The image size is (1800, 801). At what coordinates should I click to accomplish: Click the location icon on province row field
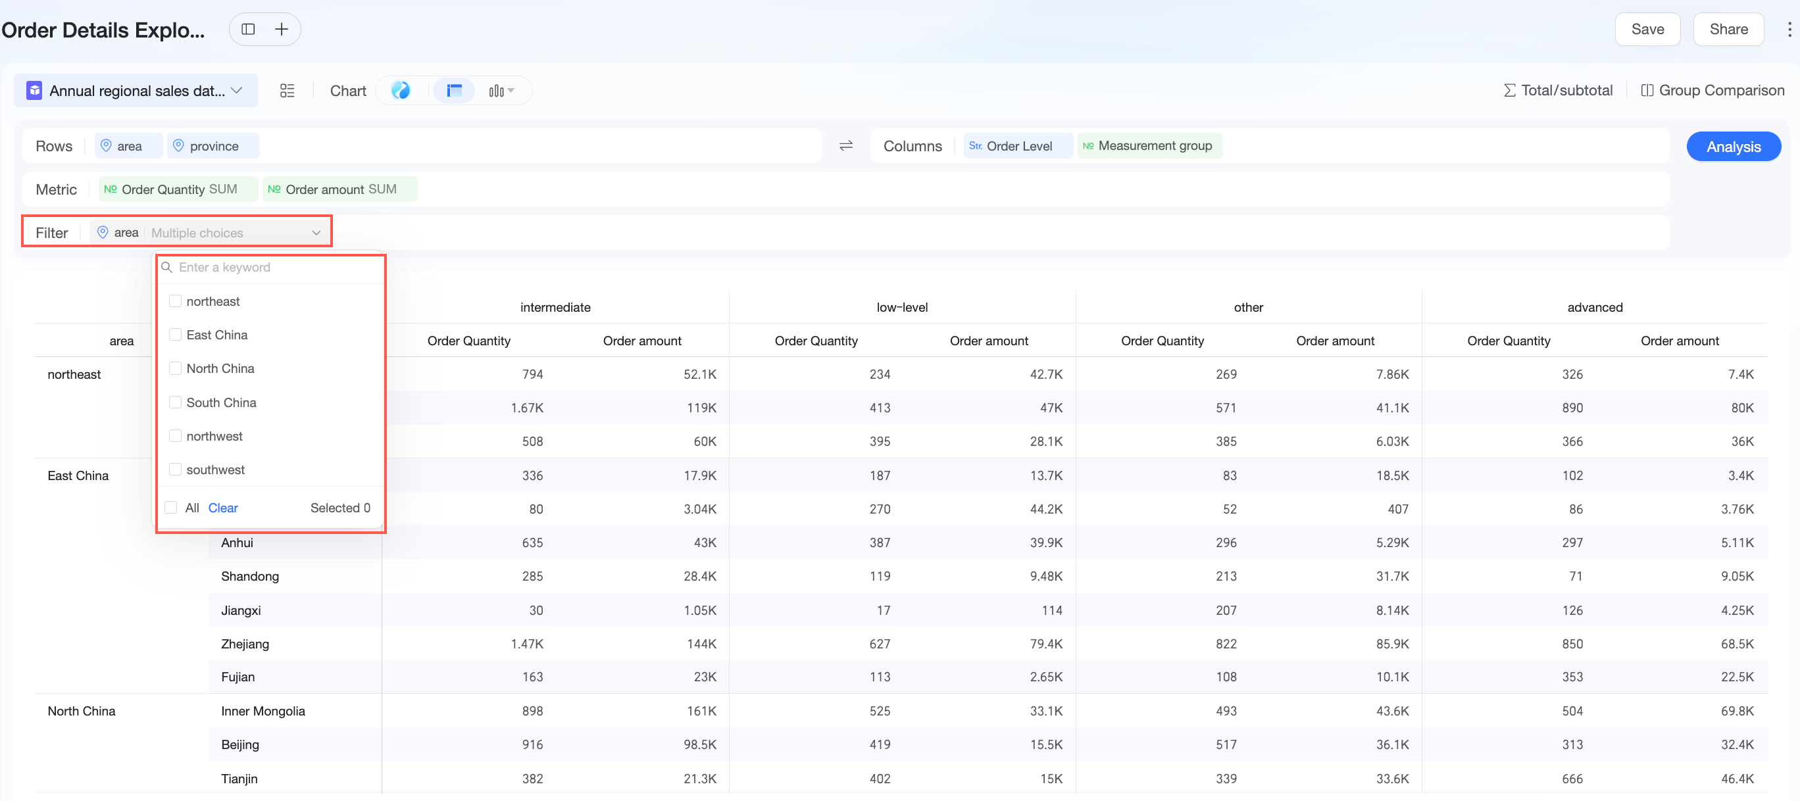178,145
